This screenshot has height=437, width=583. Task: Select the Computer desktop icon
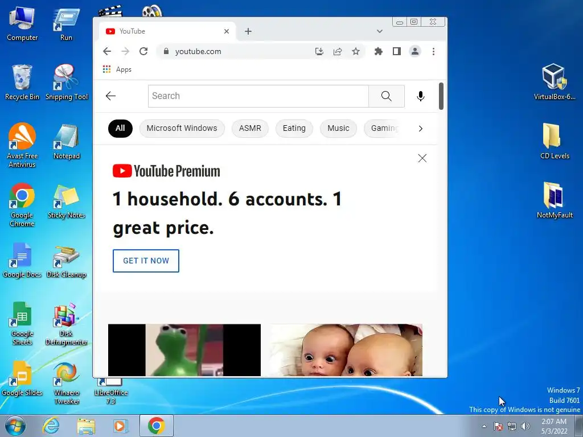tap(22, 24)
